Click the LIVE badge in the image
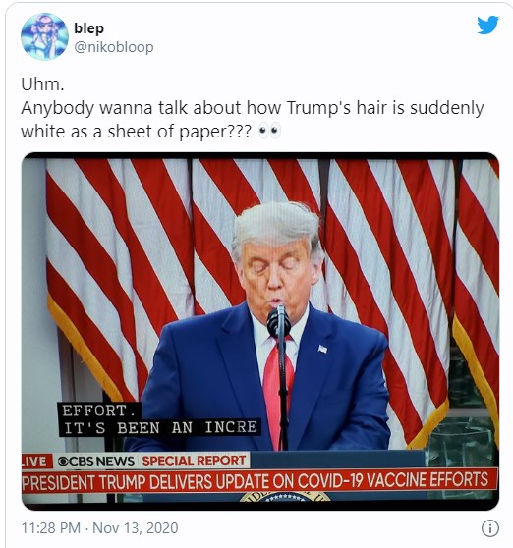Screen dimensions: 513x548 tap(34, 461)
